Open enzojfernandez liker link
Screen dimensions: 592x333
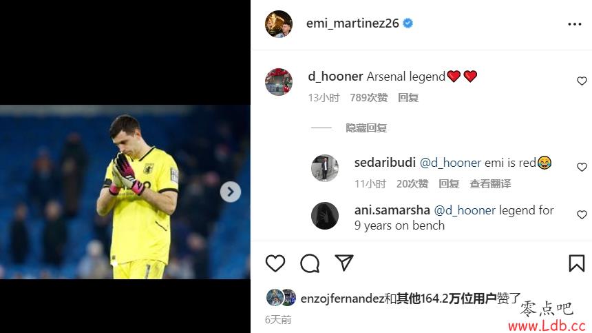point(342,299)
